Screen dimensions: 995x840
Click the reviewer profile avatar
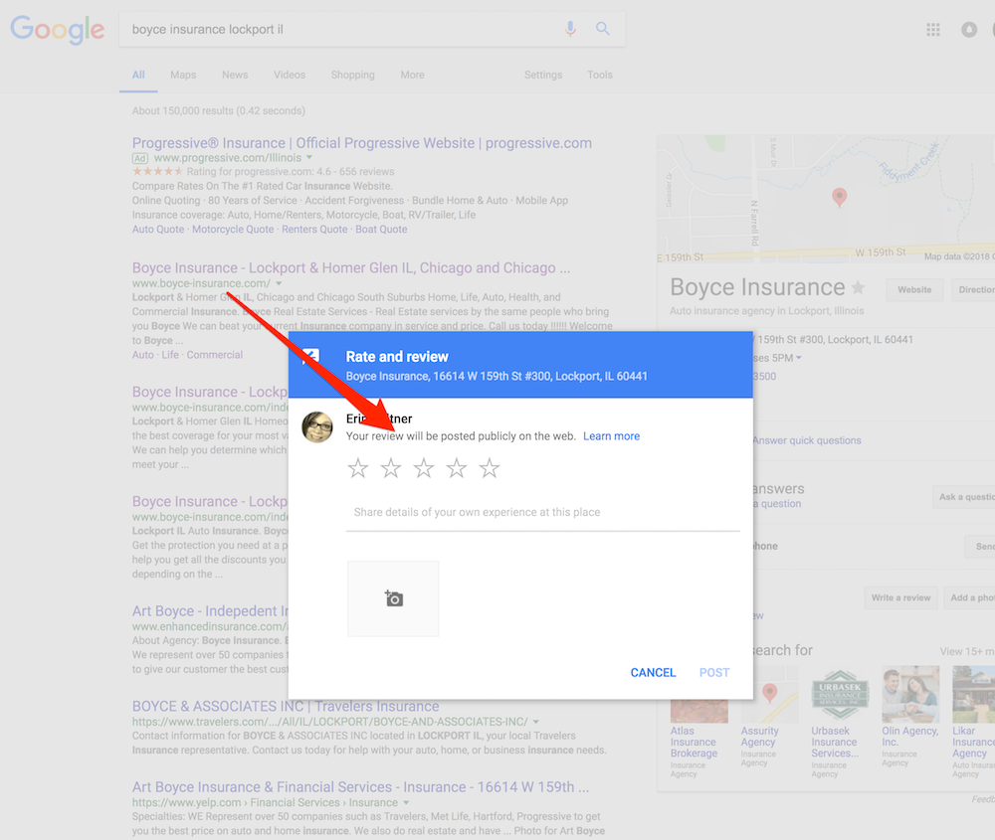(317, 426)
